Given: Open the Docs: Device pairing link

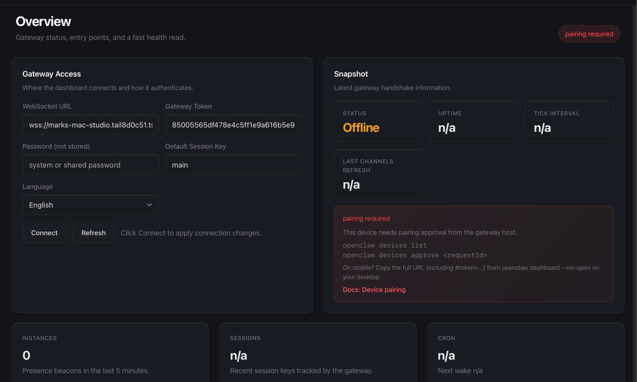Looking at the screenshot, I should 374,289.
